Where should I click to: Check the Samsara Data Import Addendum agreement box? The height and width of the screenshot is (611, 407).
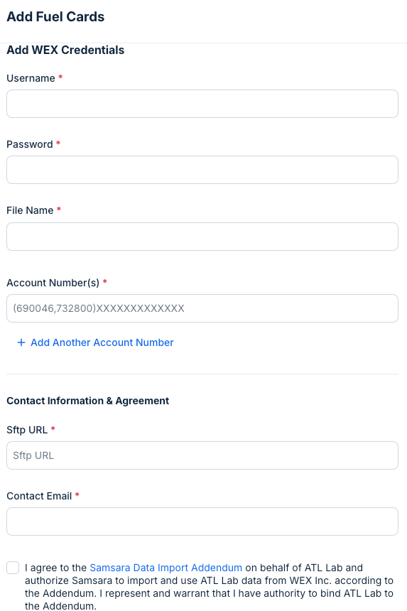coord(13,568)
